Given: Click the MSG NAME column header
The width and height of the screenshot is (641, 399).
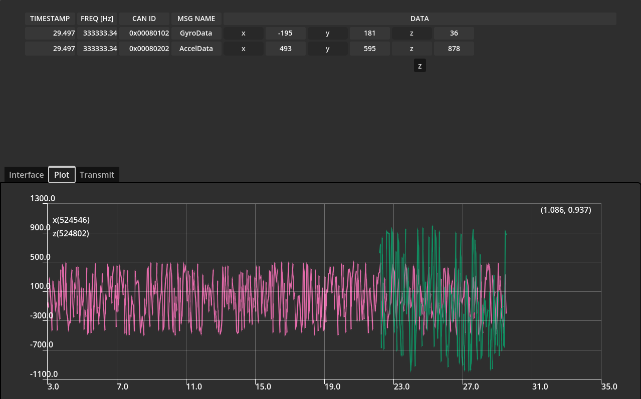Looking at the screenshot, I should pos(196,19).
